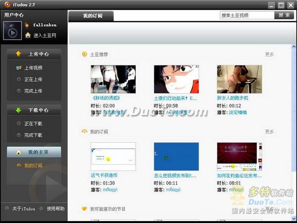Open the 《胖纸的诱惑》 video thumbnail
Viewport: 297px width, 223px height.
[113, 79]
